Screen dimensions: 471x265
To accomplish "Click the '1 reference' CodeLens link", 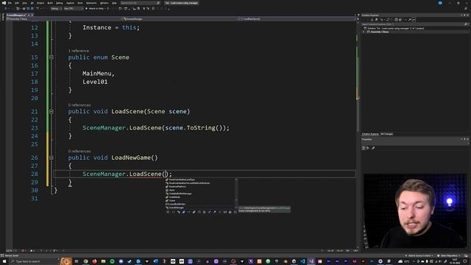I will [x=79, y=51].
